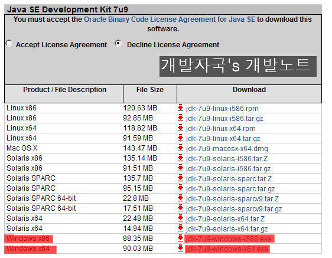Click the Download column header
Viewport: 332px width, 258px height.
(x=249, y=90)
